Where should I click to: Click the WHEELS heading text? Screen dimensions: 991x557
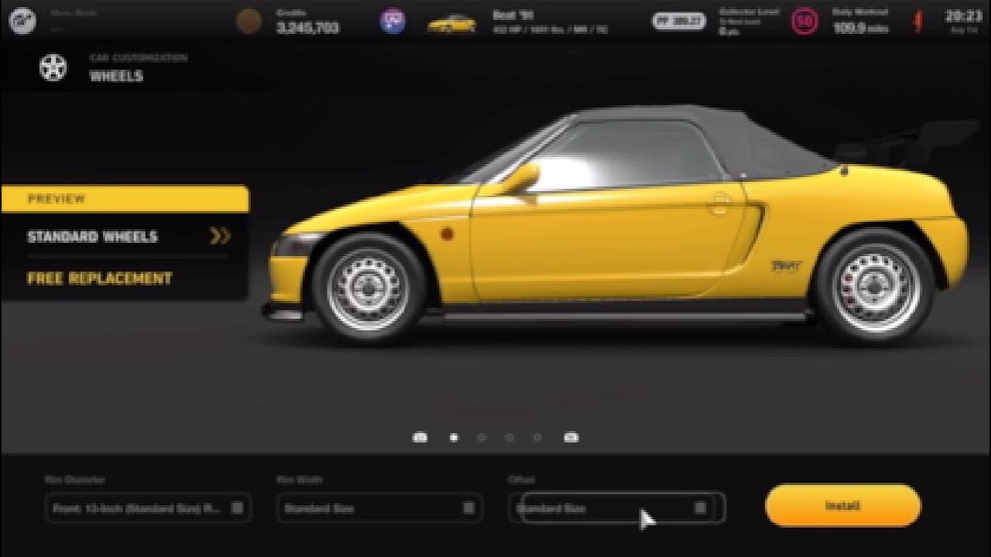[116, 77]
